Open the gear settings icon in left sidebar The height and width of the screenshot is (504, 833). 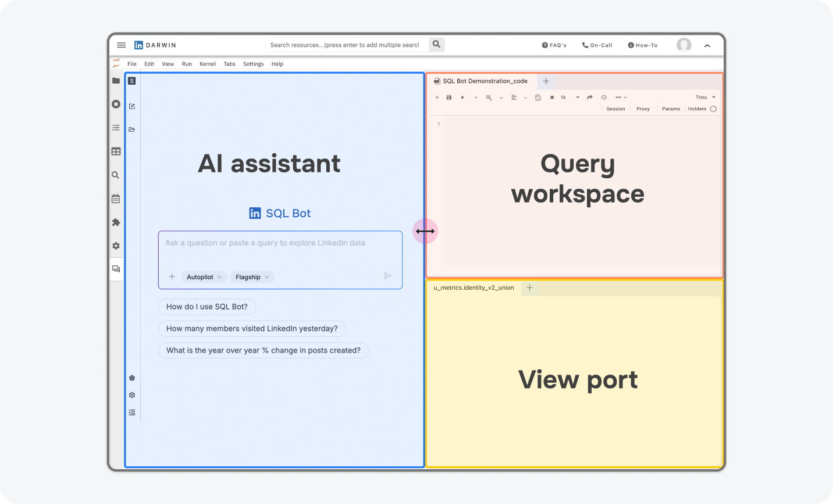116,246
